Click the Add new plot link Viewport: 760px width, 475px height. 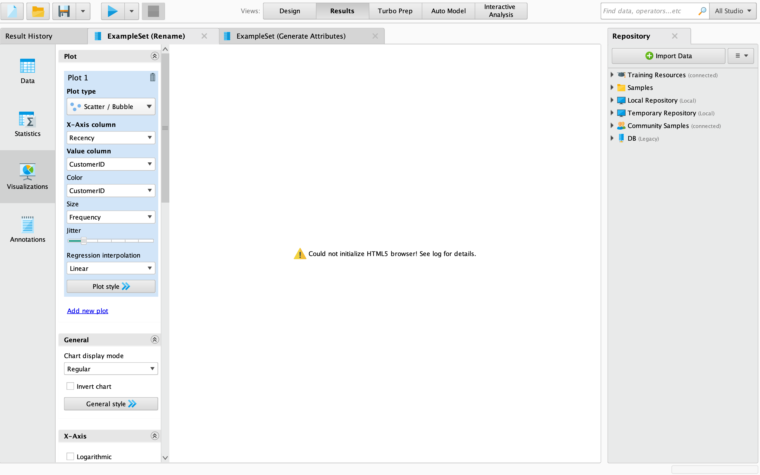coord(87,311)
